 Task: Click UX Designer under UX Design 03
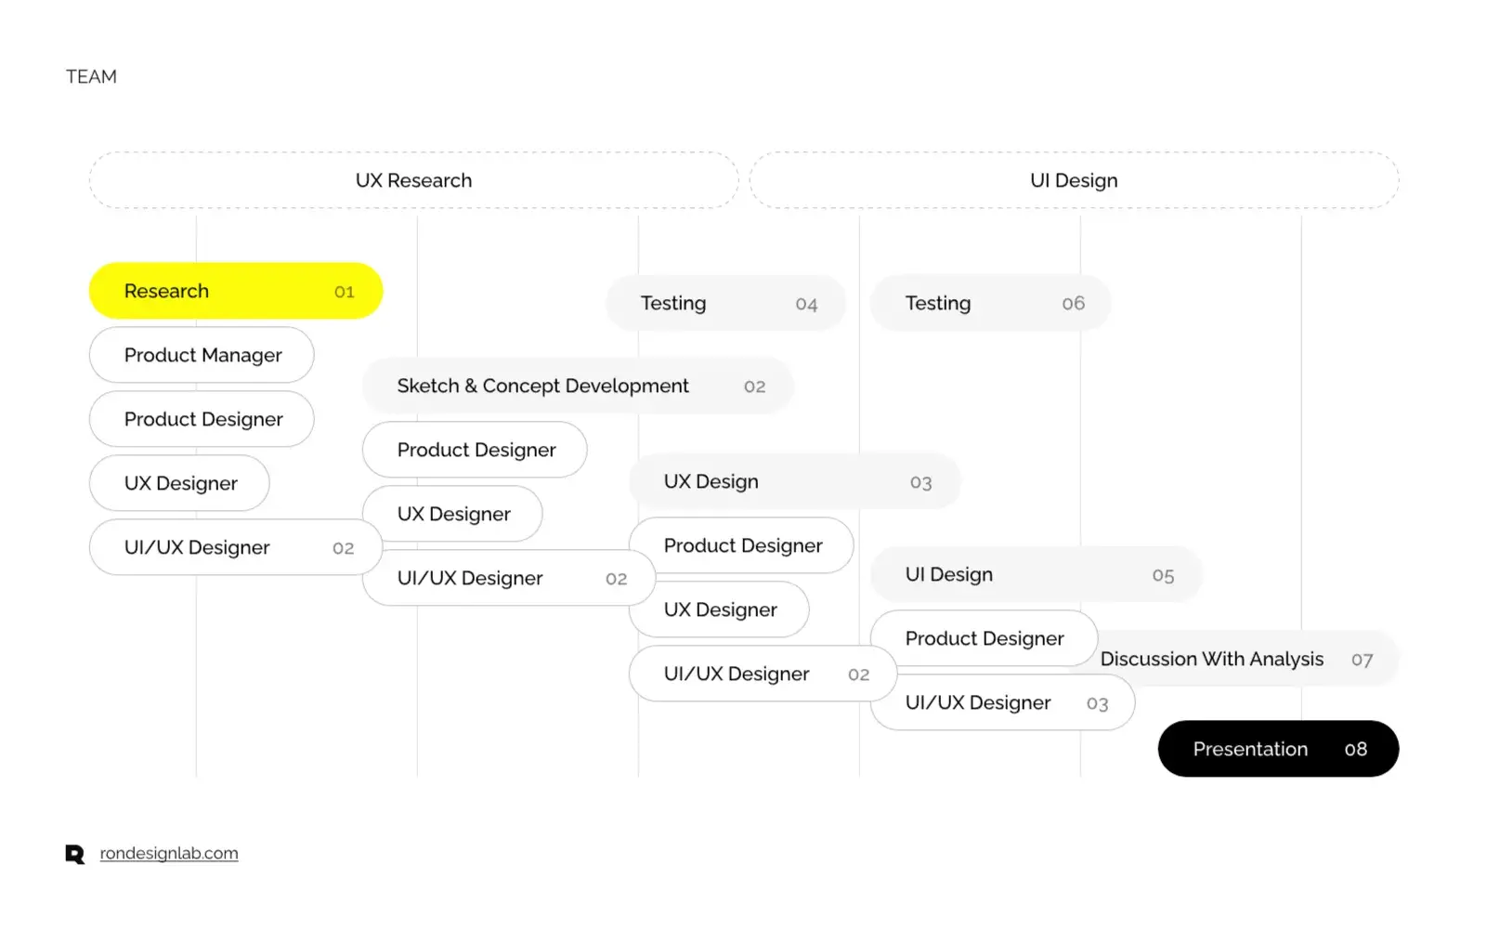(719, 609)
